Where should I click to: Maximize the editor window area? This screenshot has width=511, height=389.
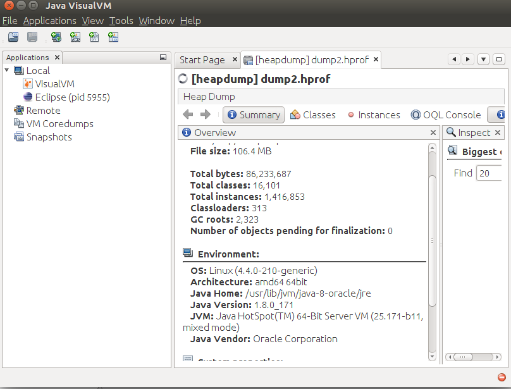[x=499, y=59]
